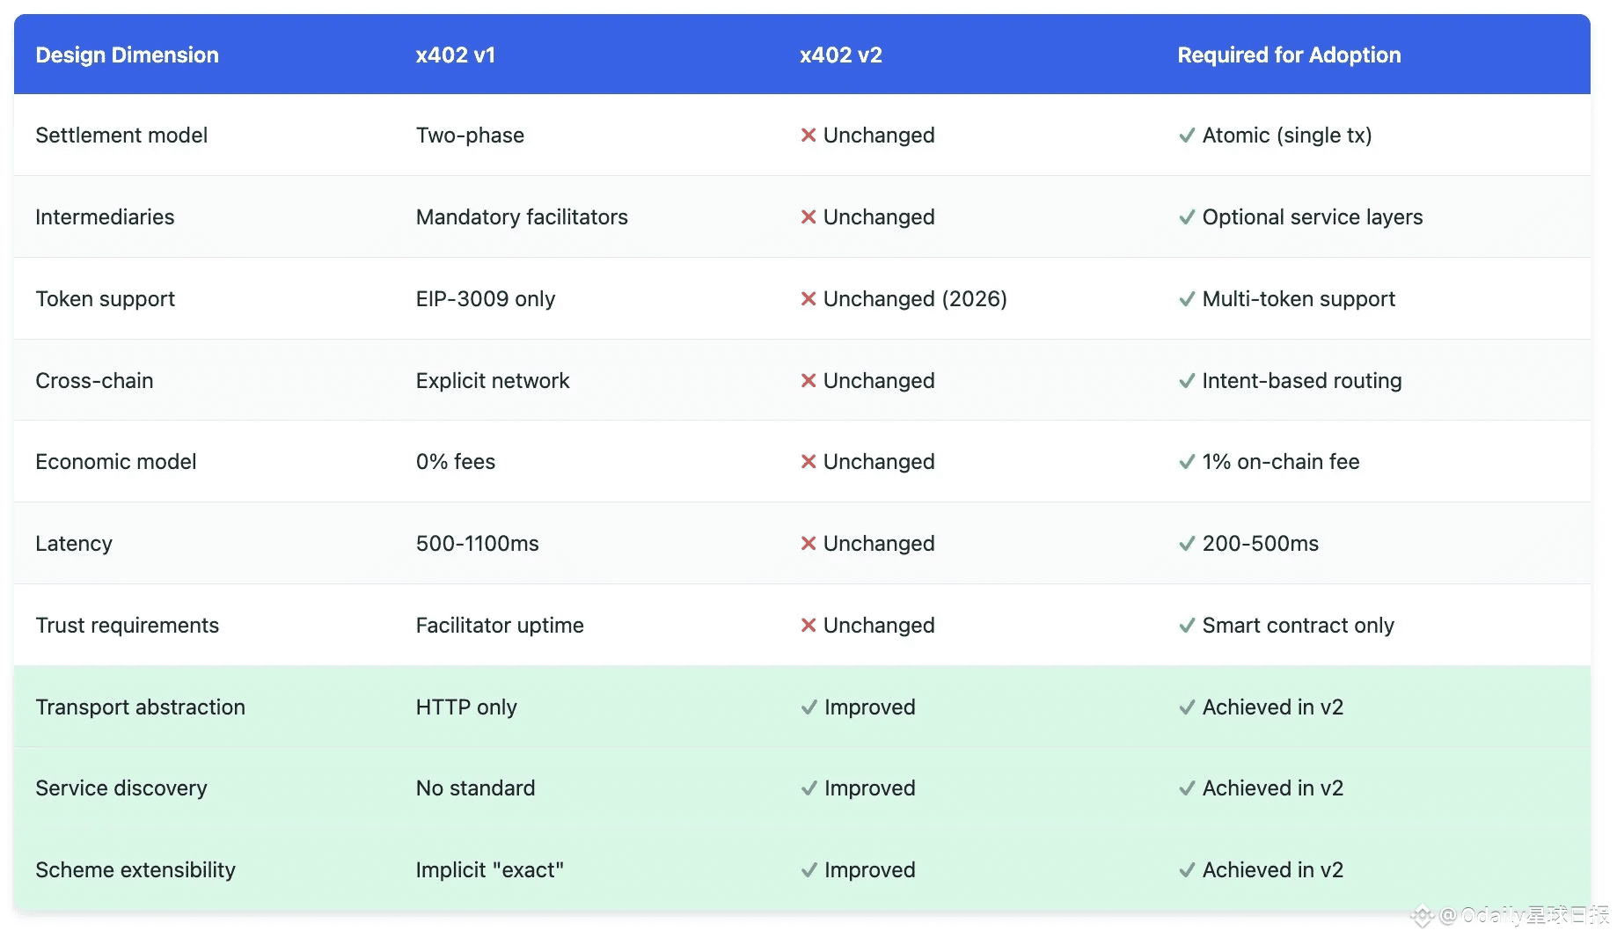The height and width of the screenshot is (938, 1617).
Task: Click the Odaily watermark logo
Action: [x=1422, y=917]
